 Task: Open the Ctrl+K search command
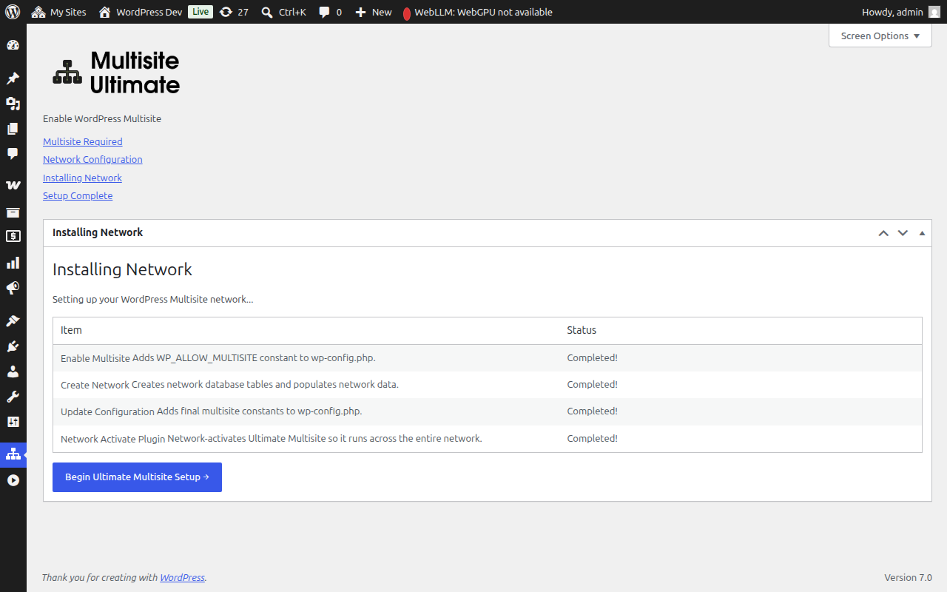point(283,12)
